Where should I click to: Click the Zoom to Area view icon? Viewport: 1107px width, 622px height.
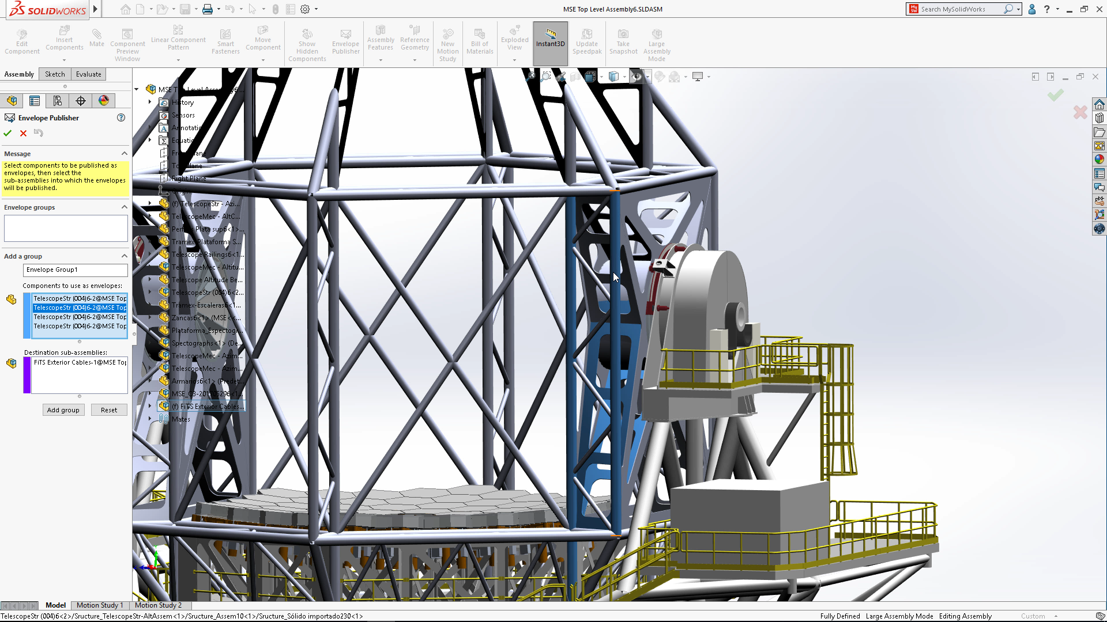click(x=545, y=76)
